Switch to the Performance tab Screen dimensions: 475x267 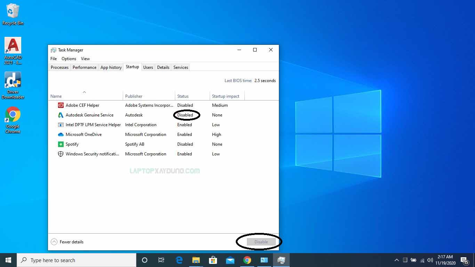[84, 67]
